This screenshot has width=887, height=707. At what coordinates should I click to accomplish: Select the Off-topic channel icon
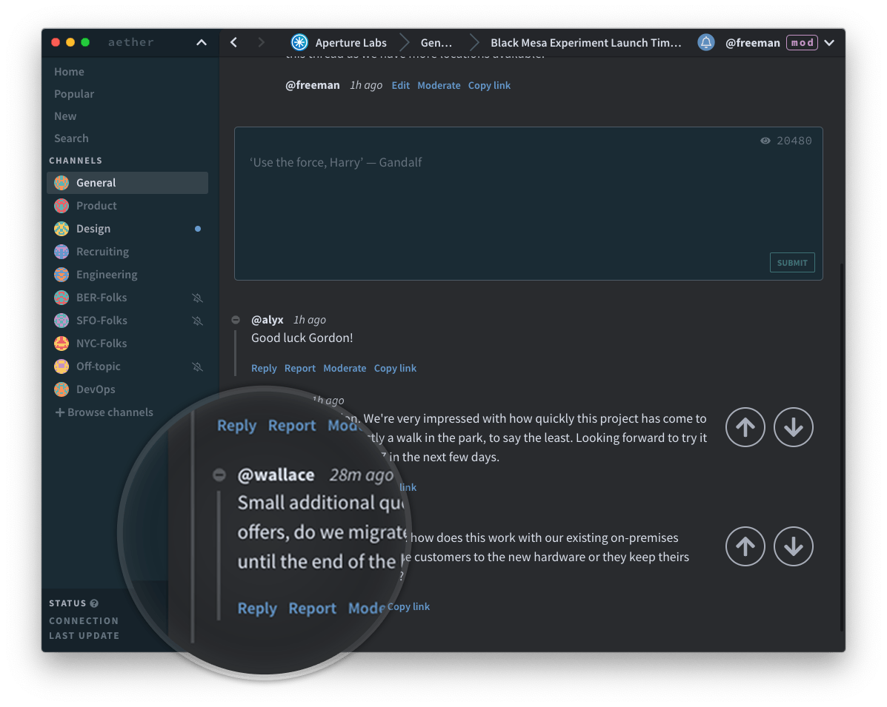click(62, 366)
